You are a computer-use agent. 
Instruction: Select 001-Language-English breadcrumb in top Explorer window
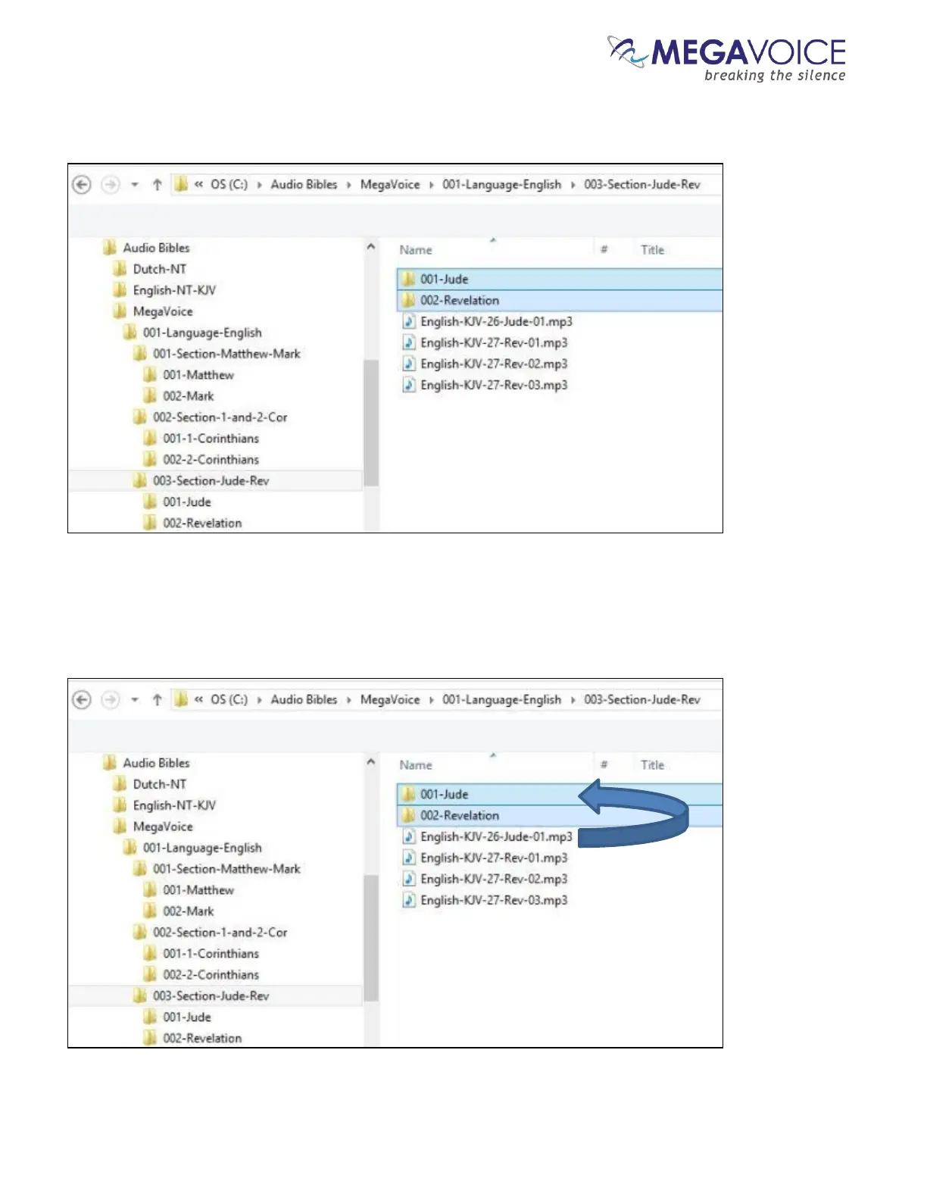click(x=502, y=185)
